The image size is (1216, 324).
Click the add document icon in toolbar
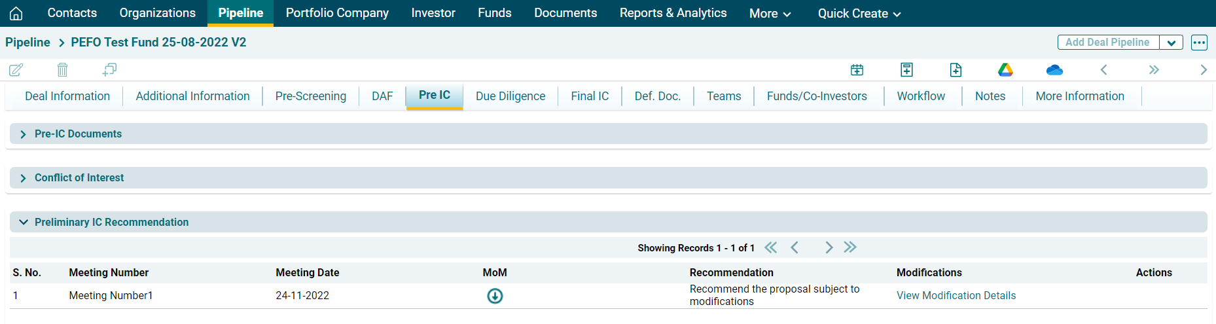[x=956, y=69]
